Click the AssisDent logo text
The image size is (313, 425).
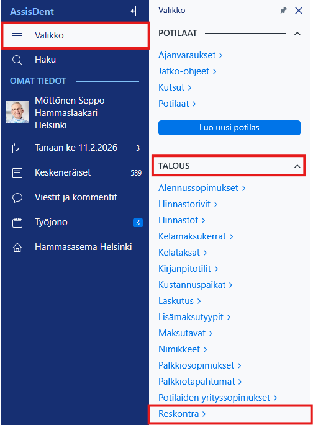pos(32,12)
